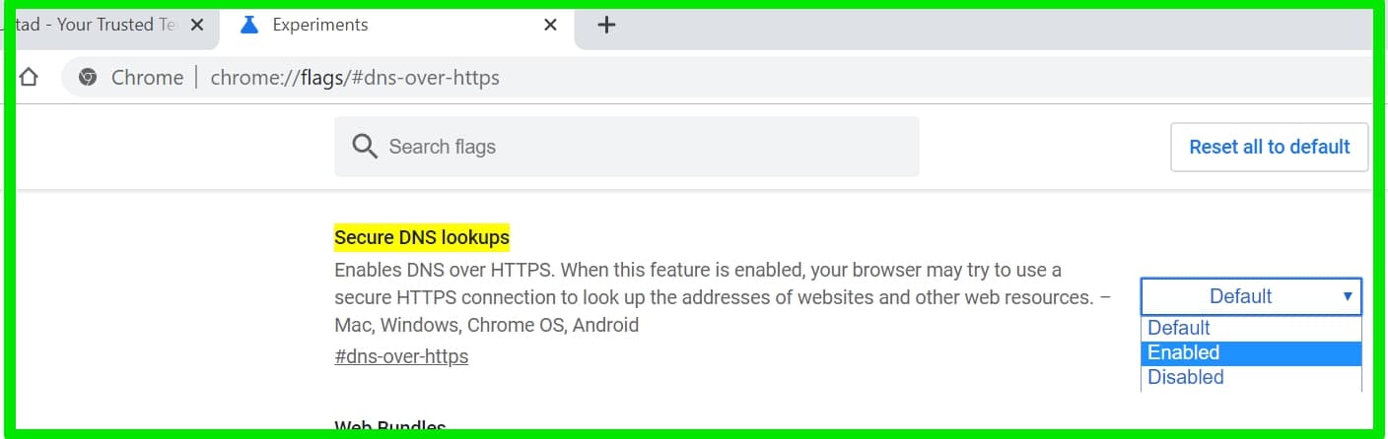Click the Chrome logo in the address bar
Image resolution: width=1388 pixels, height=439 pixels.
click(x=89, y=77)
